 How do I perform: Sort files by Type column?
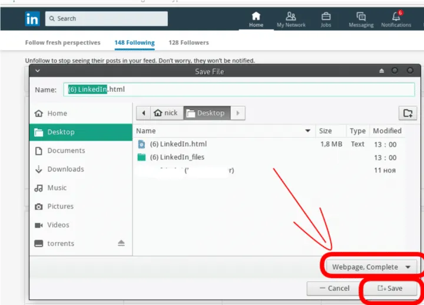[x=358, y=131]
